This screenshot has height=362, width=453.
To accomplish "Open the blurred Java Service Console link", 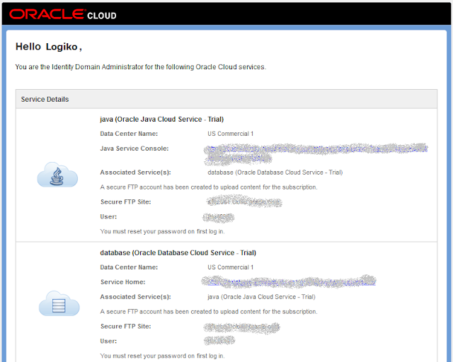I will pyautogui.click(x=316, y=154).
